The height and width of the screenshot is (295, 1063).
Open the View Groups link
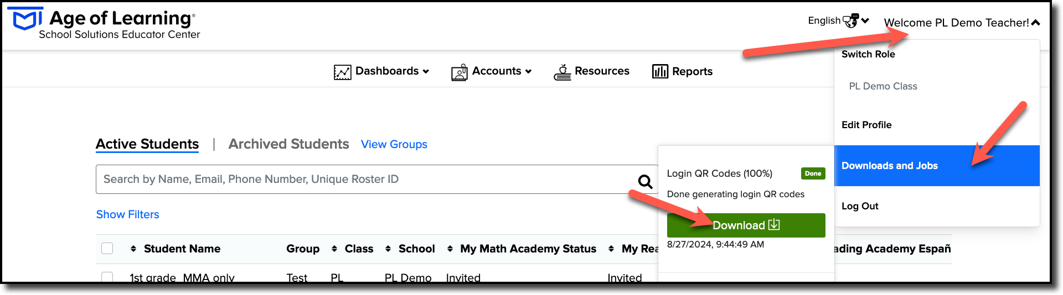coord(394,144)
